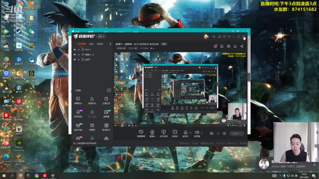Select the orange highlighted scene tab
This screenshot has height=179, width=319.
click(x=82, y=44)
